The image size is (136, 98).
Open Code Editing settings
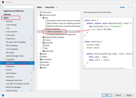[11, 25]
